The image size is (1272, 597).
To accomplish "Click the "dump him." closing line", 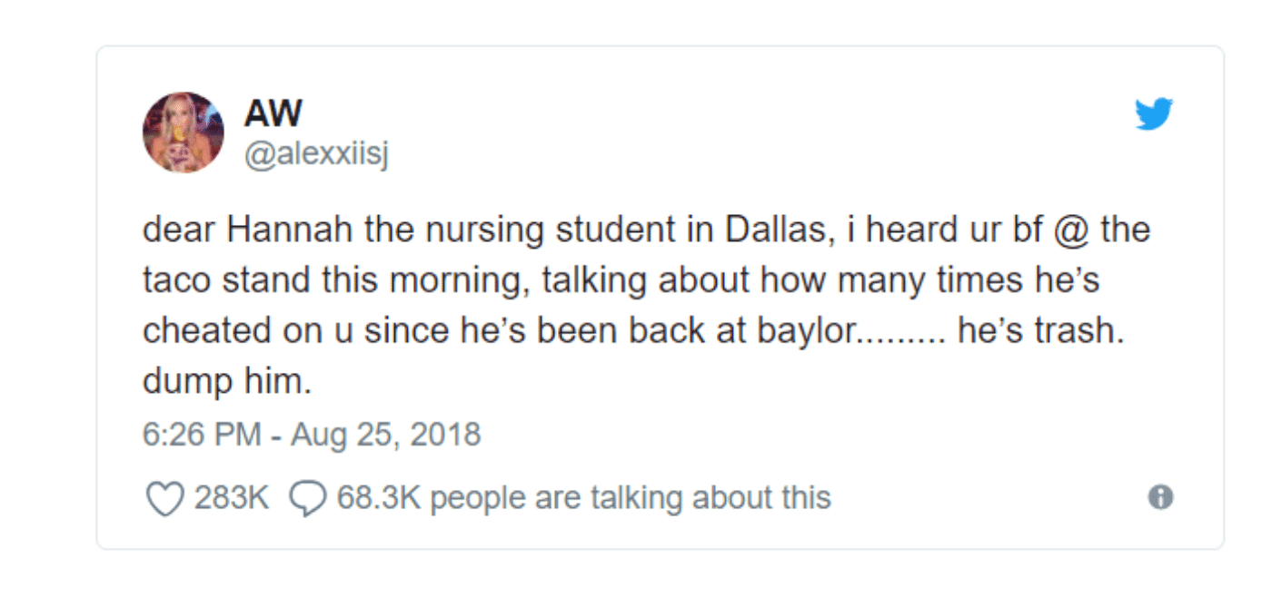I will (227, 381).
